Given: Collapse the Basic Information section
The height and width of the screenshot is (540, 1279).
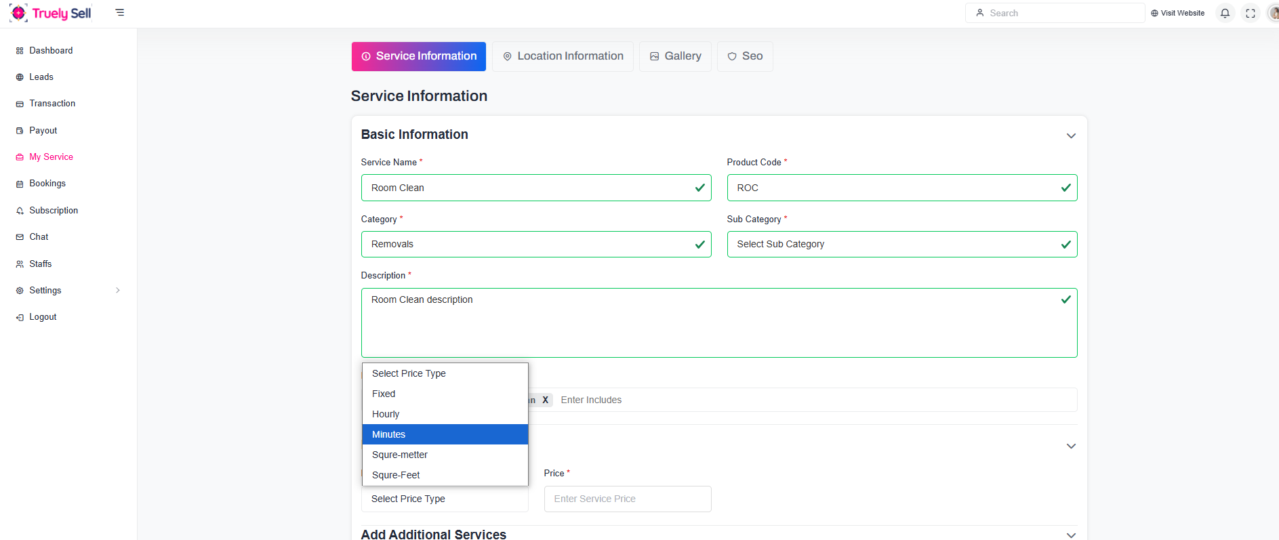Looking at the screenshot, I should click(1071, 136).
